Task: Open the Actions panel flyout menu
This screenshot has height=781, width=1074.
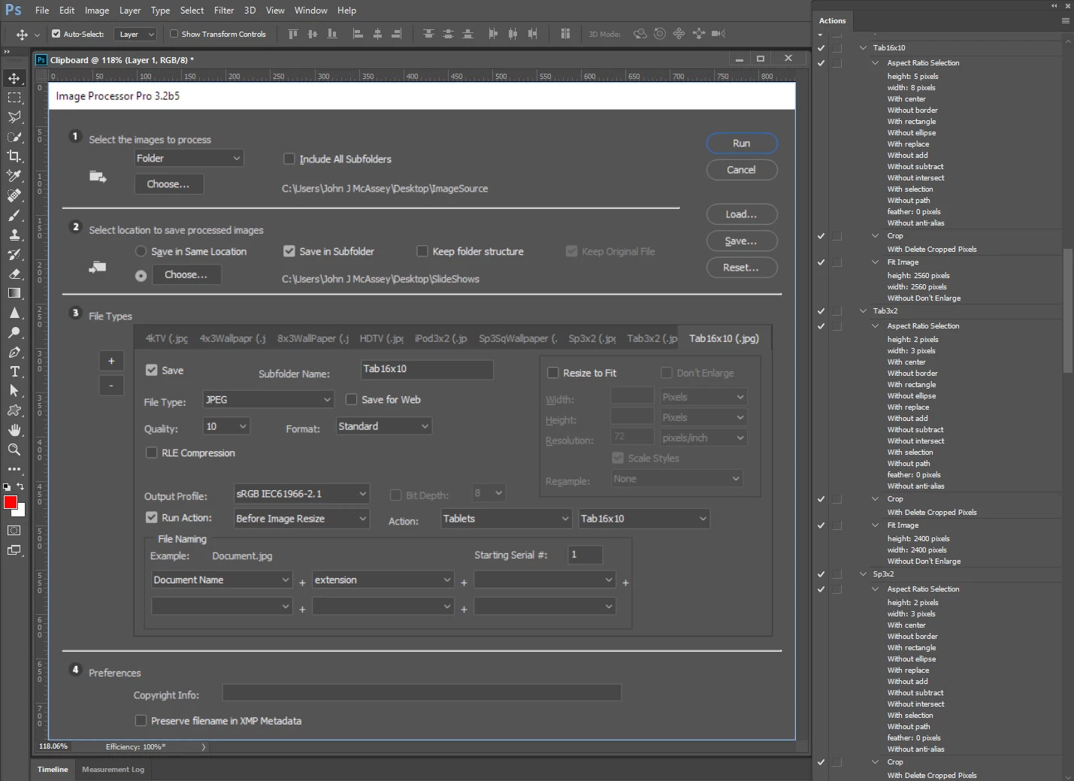Action: pos(1065,21)
